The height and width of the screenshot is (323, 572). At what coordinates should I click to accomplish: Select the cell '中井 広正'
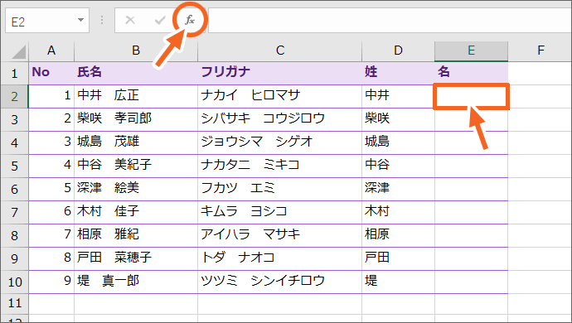point(136,96)
